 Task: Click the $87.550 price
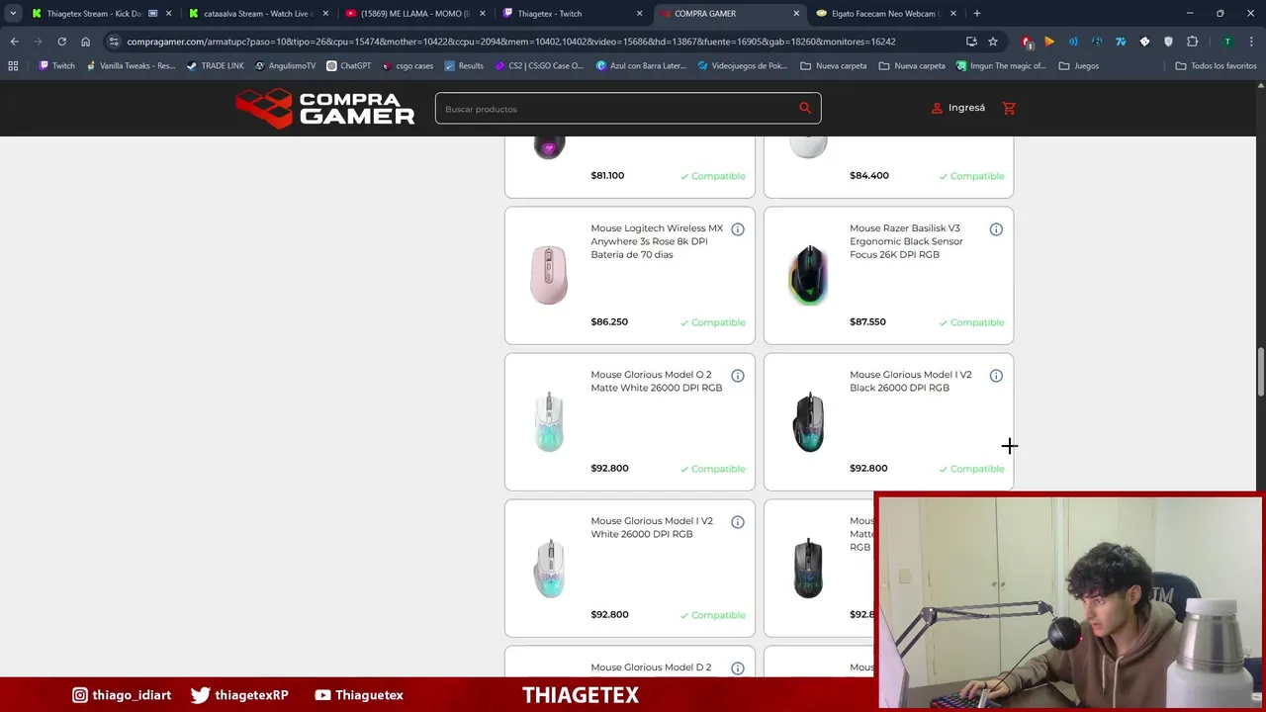point(867,322)
